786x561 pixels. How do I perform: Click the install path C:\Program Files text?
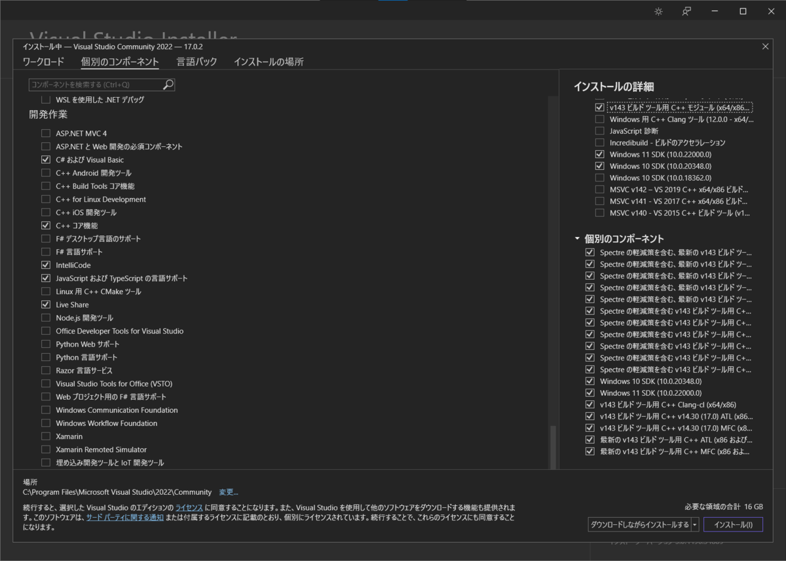117,492
